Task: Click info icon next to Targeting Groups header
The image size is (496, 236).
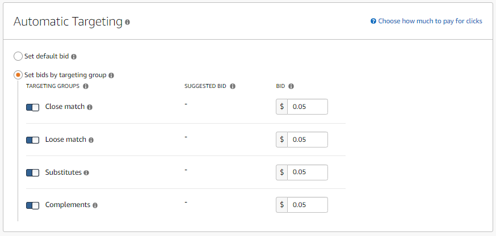Action: [x=86, y=86]
